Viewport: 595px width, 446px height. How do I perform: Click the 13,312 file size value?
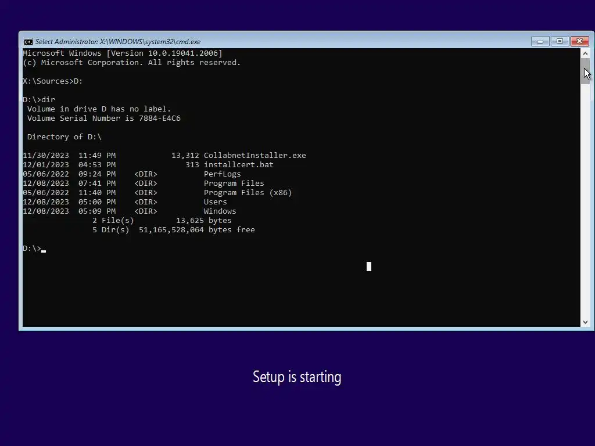click(x=185, y=156)
